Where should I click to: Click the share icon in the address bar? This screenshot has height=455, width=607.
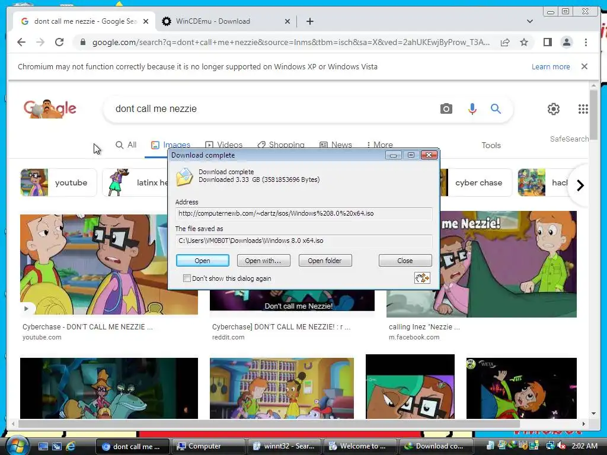(505, 42)
